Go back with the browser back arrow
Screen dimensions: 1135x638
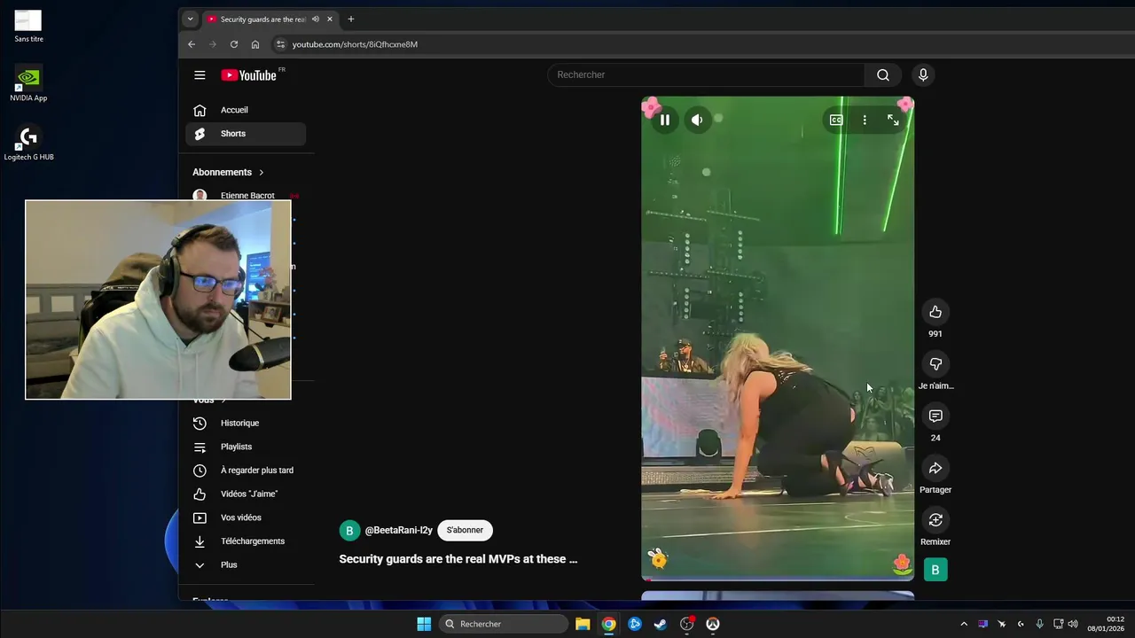tap(191, 44)
